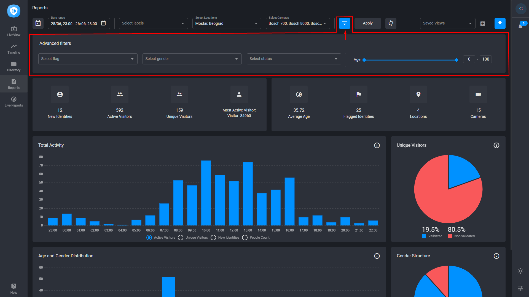Click the Visitor_84960 text
The width and height of the screenshot is (529, 297).
pos(239,116)
